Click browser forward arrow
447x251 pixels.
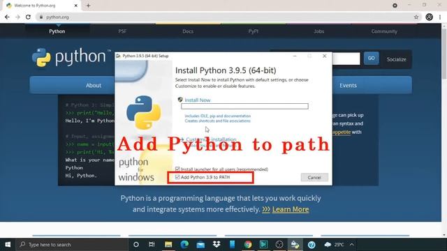click(x=17, y=17)
